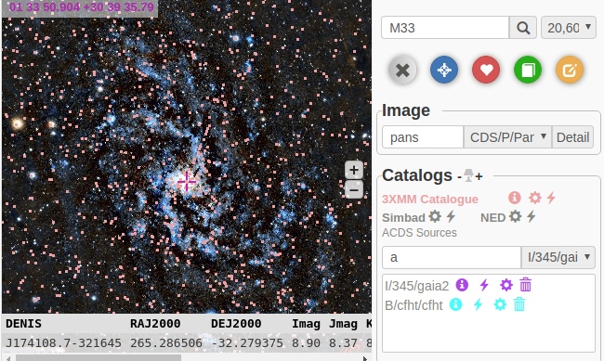604x361 pixels.
Task: Toggle the 3XMM Catalogue label
Action: [430, 199]
